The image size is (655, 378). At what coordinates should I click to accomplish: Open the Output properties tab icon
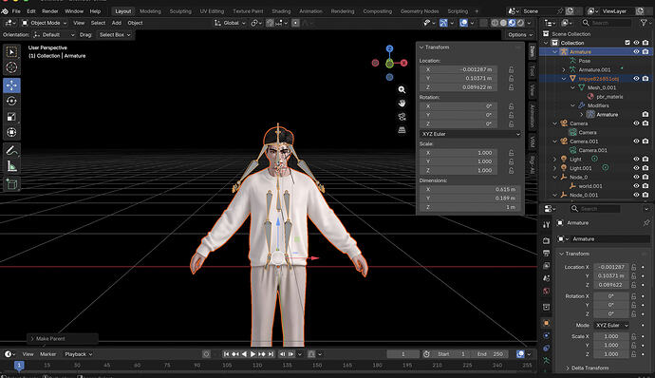pyautogui.click(x=547, y=253)
